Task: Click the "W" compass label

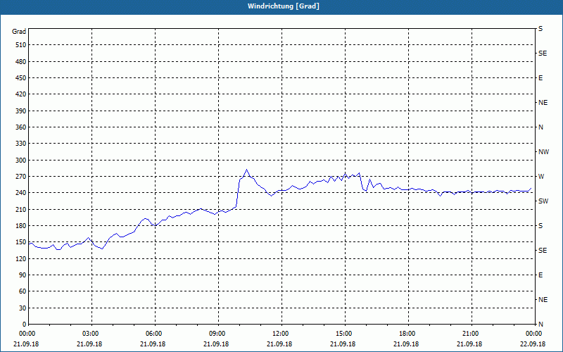Action: point(541,177)
